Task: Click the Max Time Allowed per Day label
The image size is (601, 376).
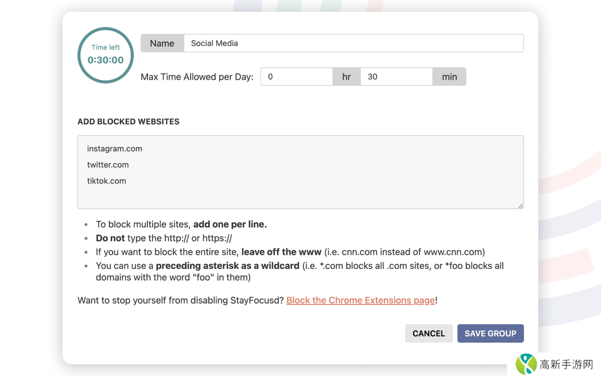Action: coord(197,77)
